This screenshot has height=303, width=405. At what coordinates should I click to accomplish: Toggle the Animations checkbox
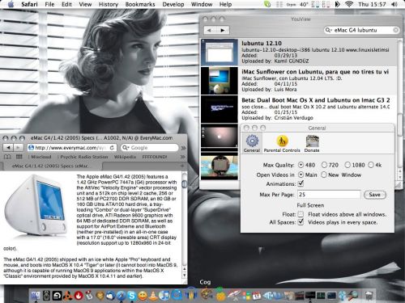301,183
